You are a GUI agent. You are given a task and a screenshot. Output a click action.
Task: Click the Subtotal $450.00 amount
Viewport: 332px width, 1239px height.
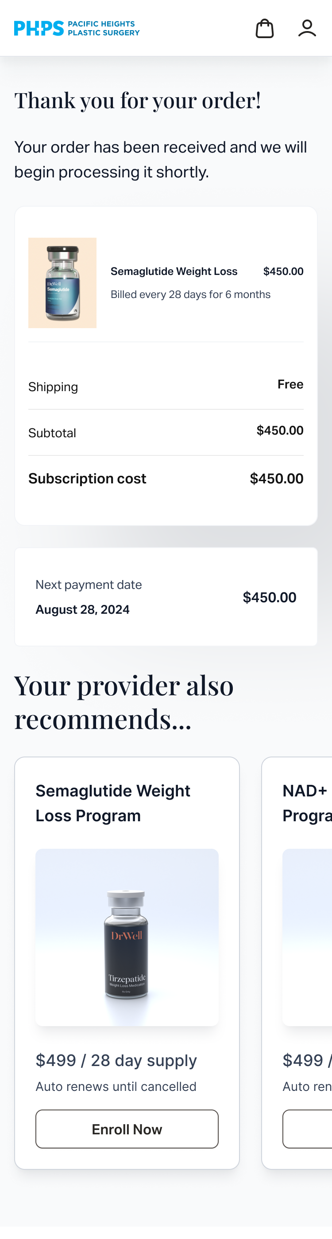(280, 431)
